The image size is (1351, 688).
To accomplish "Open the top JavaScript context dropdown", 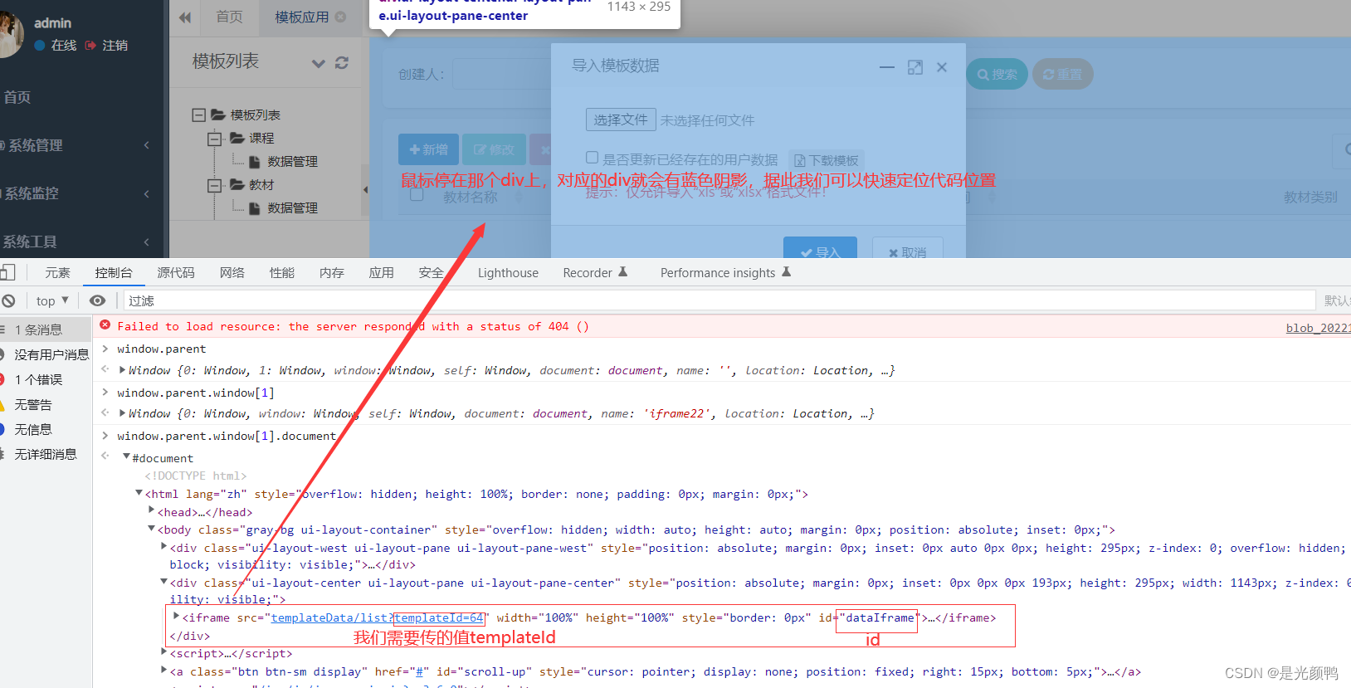I will 52,300.
